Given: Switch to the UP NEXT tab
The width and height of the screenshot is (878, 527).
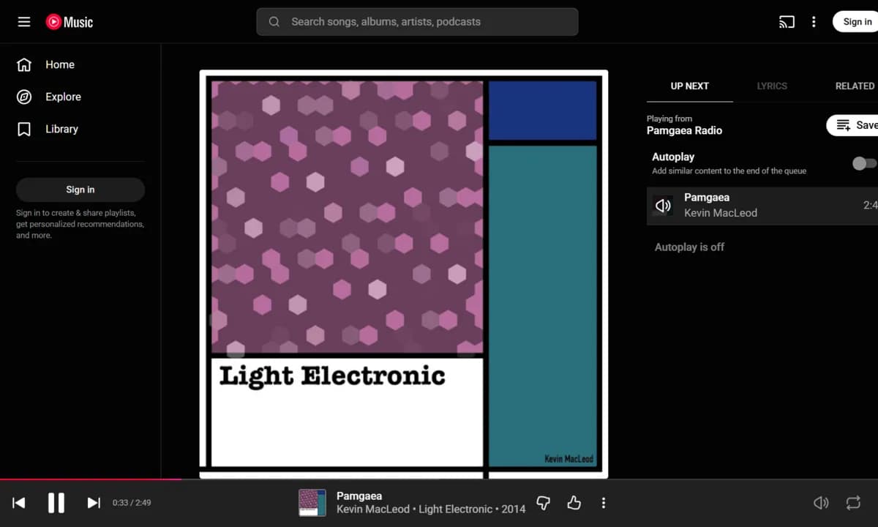Looking at the screenshot, I should pyautogui.click(x=690, y=86).
